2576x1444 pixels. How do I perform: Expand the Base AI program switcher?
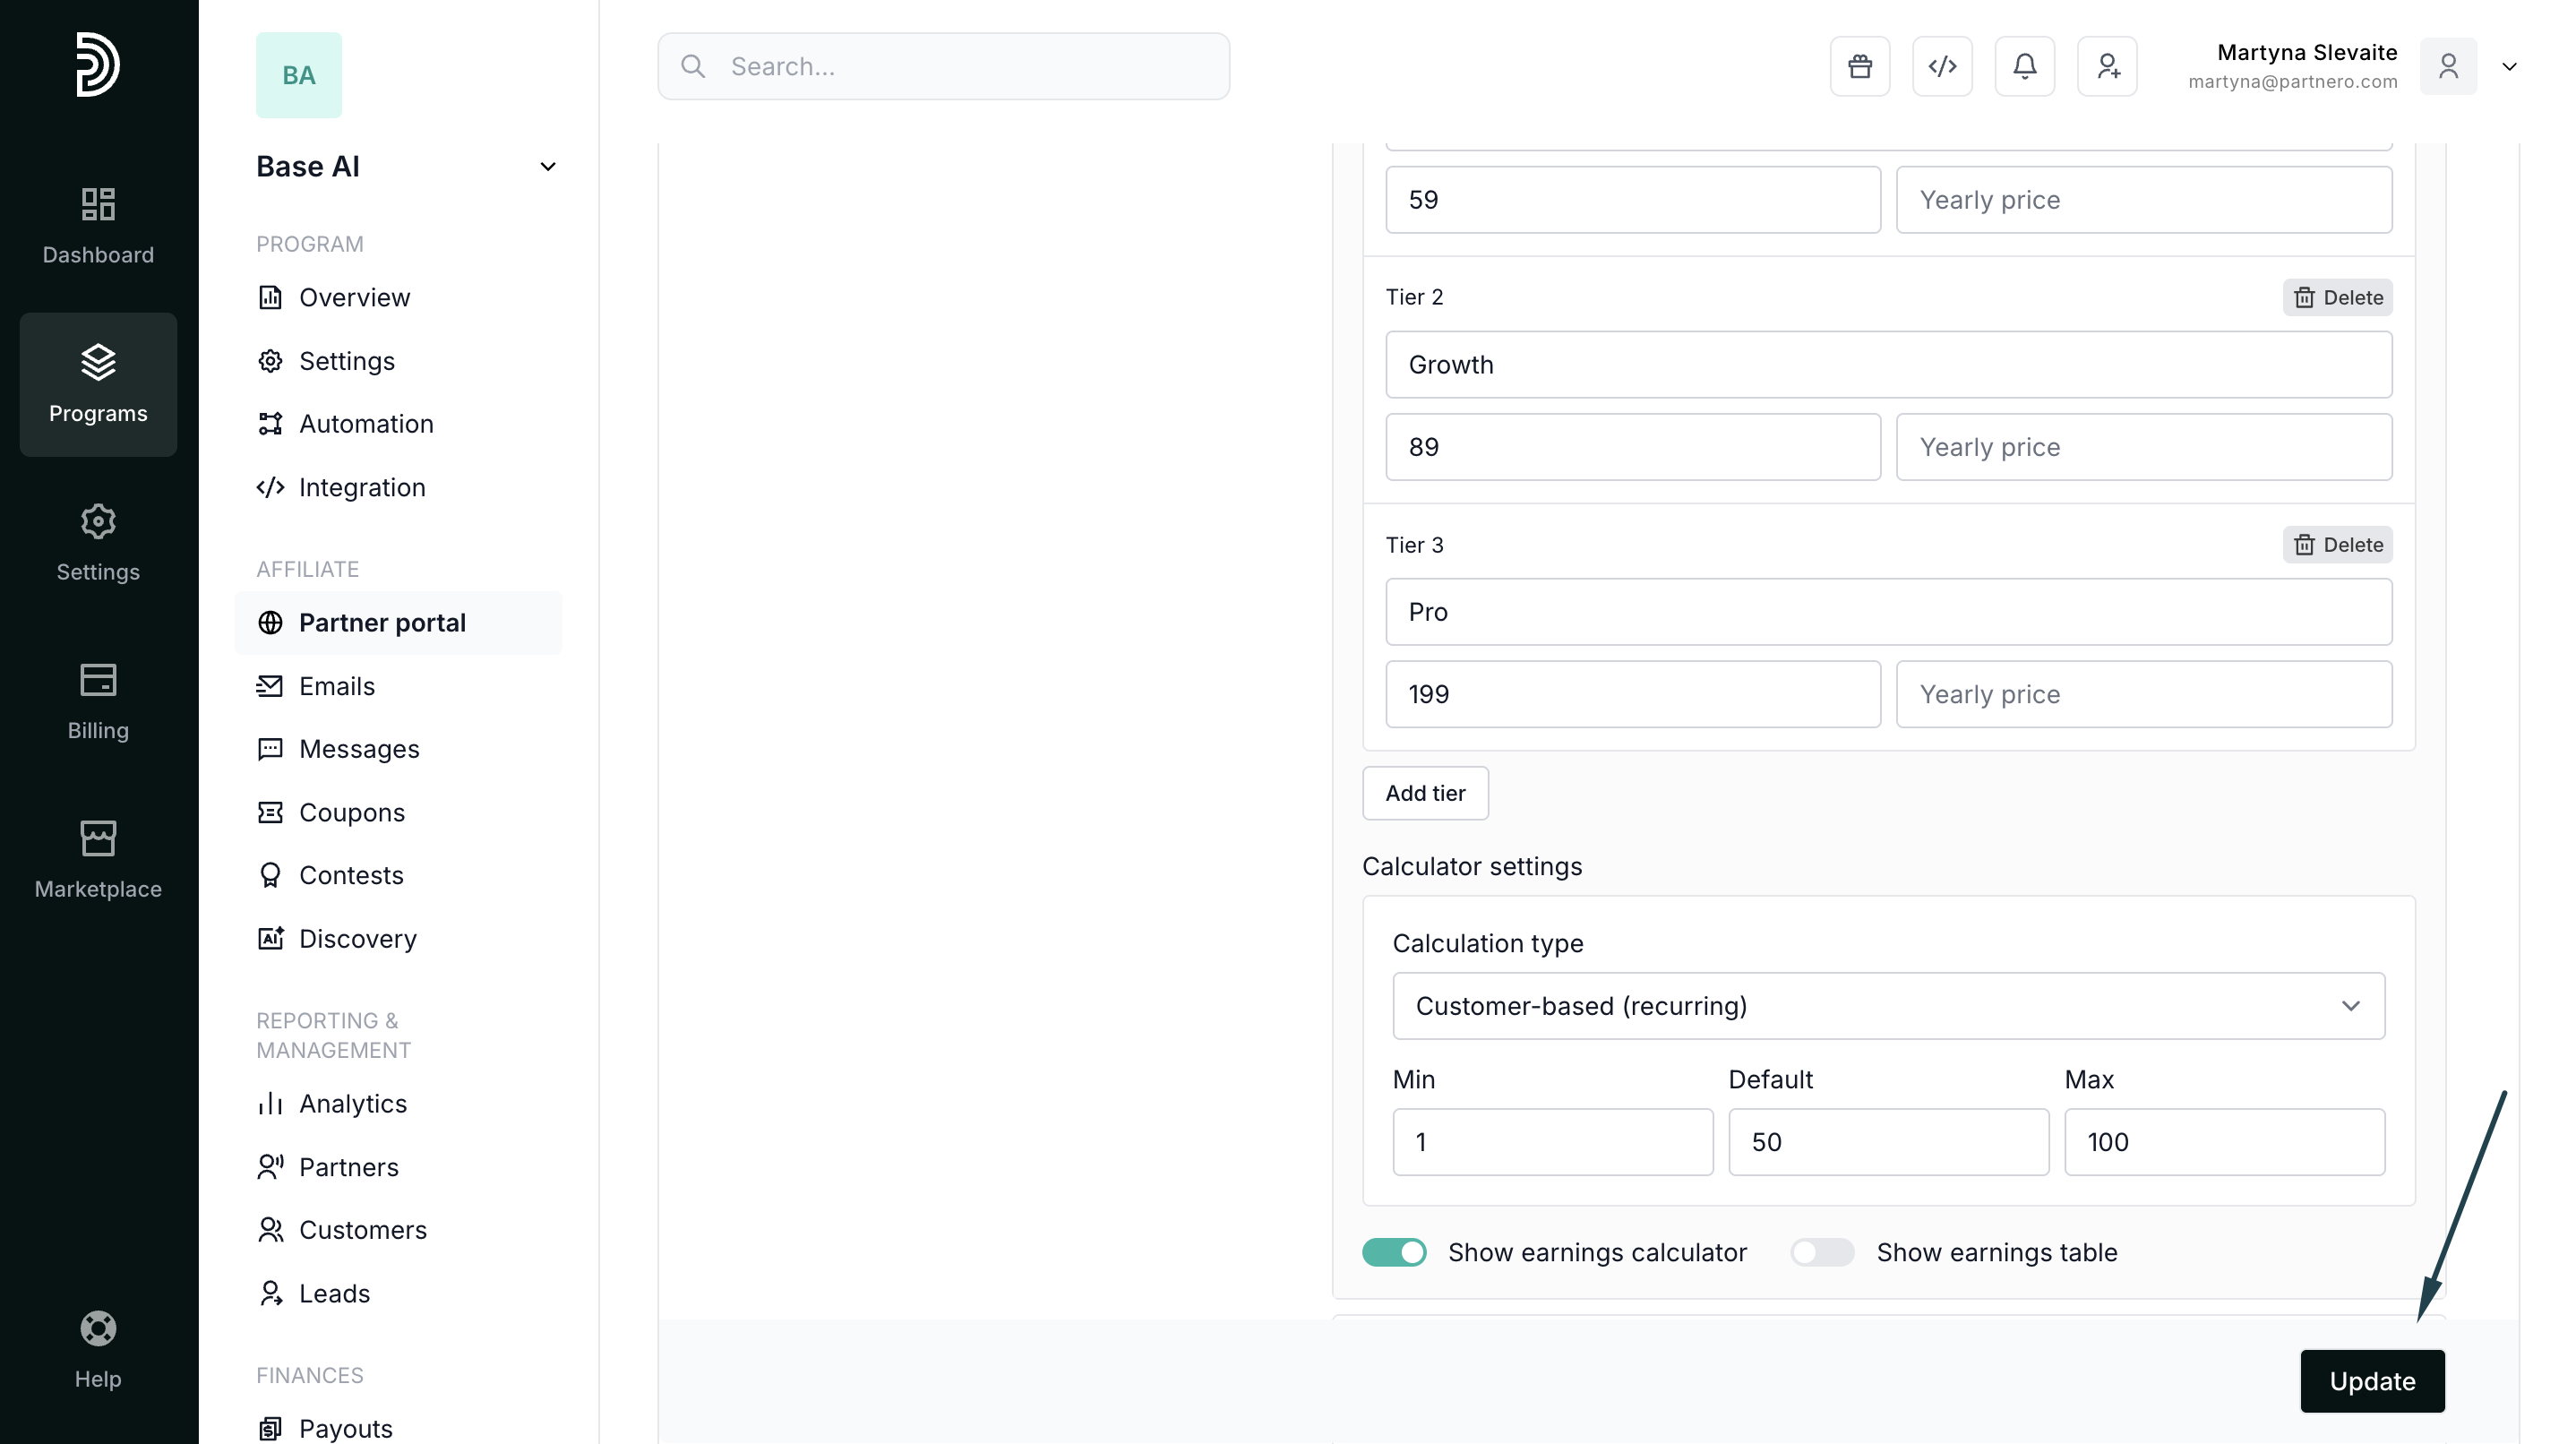[547, 166]
